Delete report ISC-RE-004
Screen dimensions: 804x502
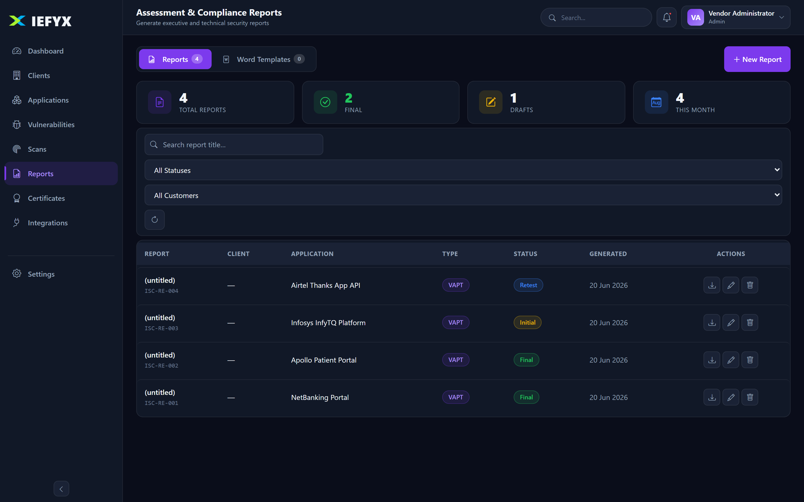750,285
